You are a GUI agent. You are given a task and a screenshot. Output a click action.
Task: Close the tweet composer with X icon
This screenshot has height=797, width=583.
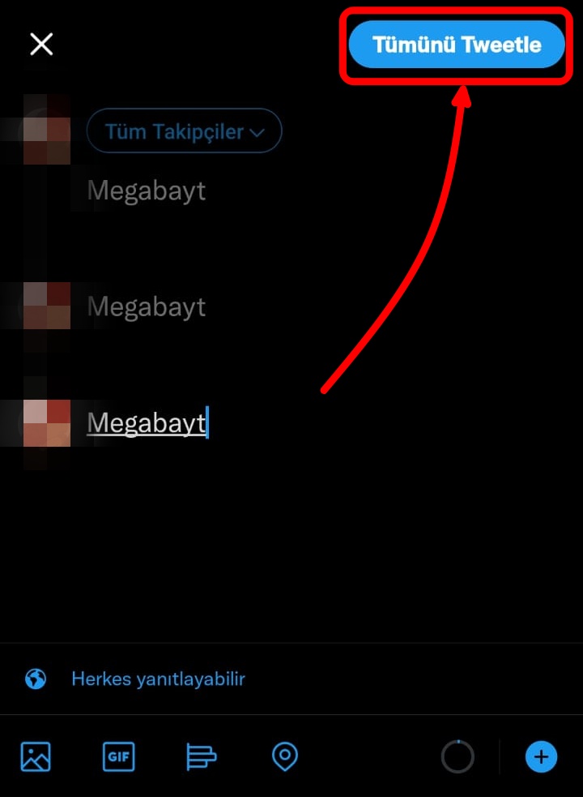[41, 45]
